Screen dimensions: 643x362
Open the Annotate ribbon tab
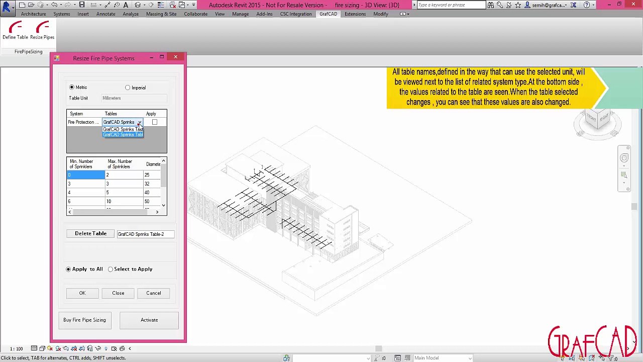coord(105,14)
